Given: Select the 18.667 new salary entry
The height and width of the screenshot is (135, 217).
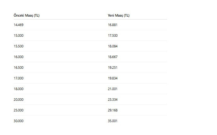Looking at the screenshot, I should click(113, 57).
